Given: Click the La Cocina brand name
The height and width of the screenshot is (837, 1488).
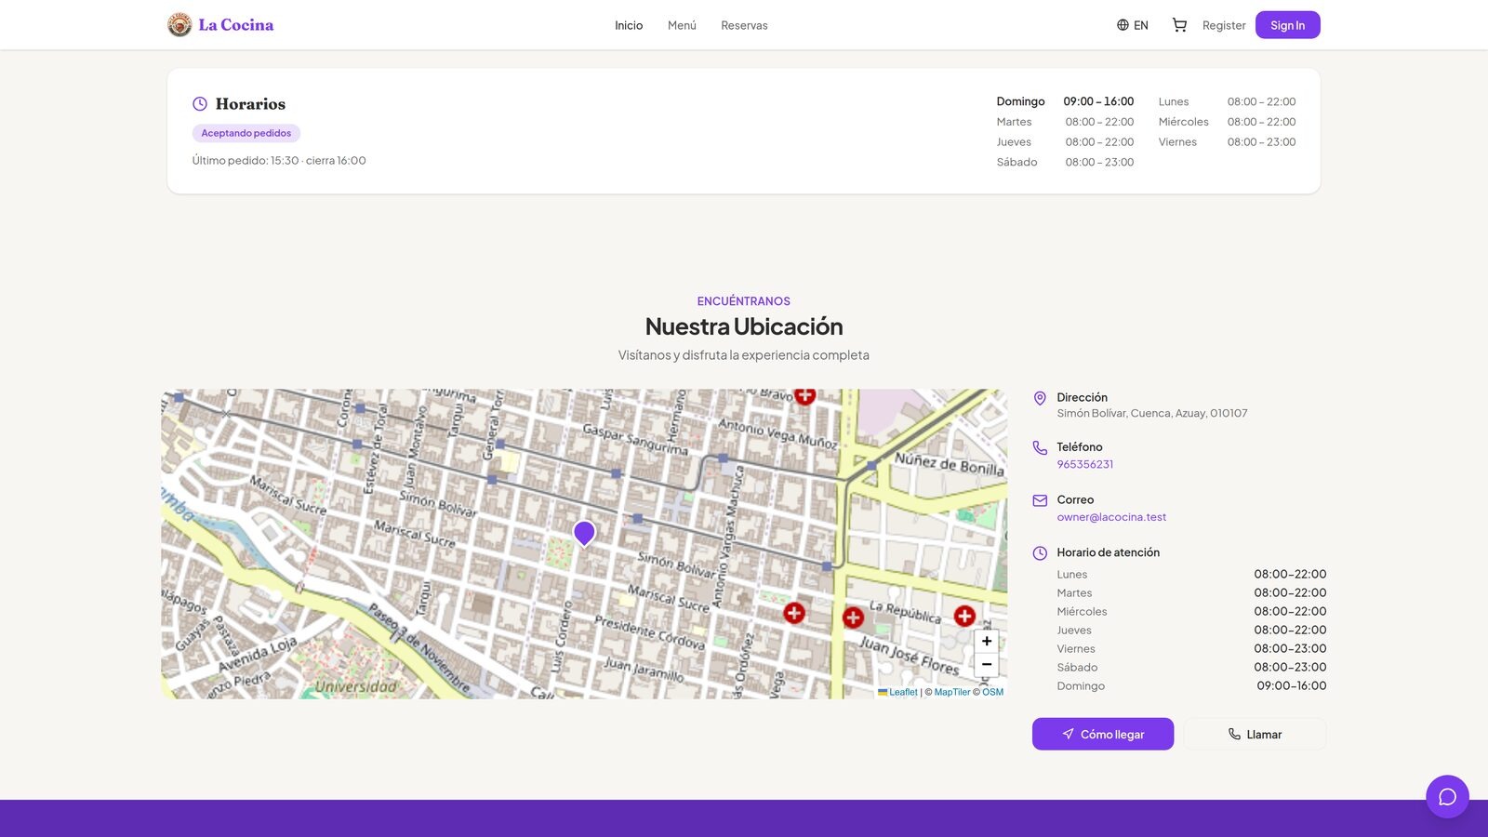Looking at the screenshot, I should click(236, 25).
